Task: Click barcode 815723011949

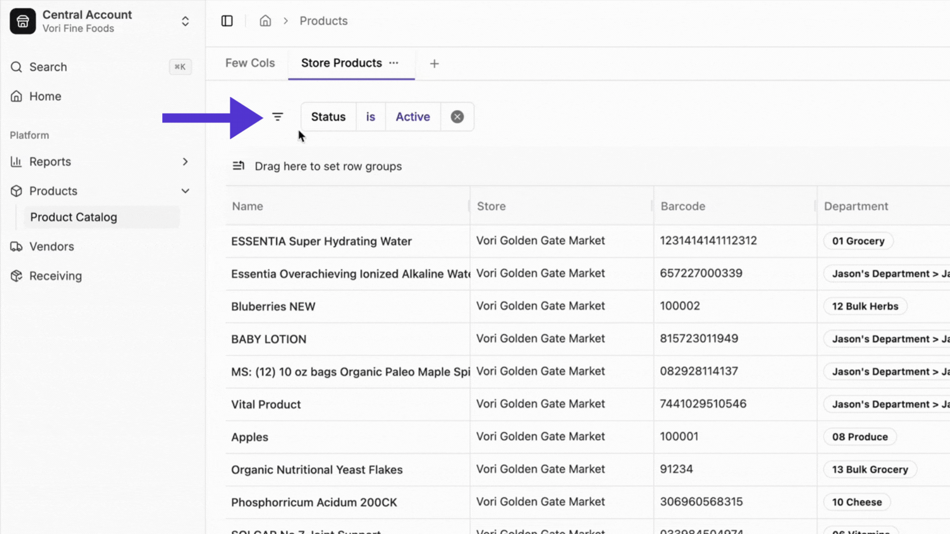Action: (x=699, y=338)
